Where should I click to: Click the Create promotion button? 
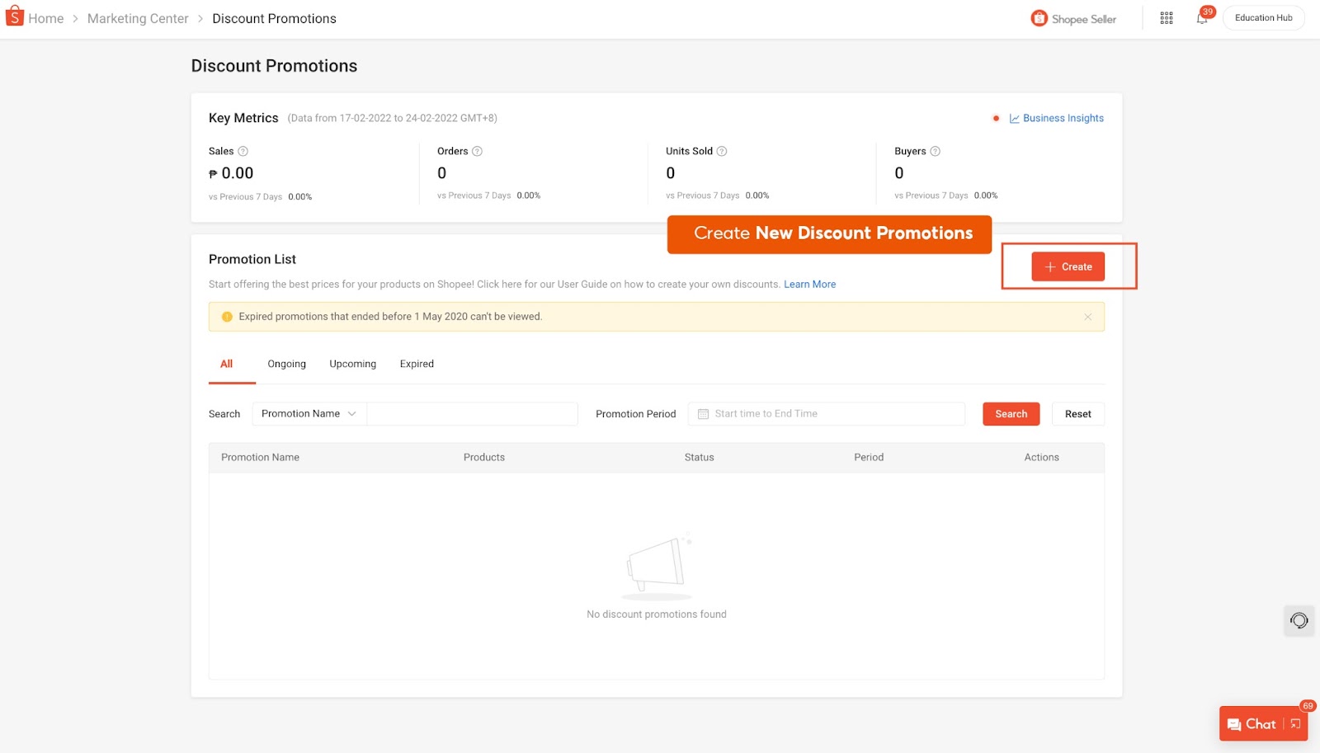pyautogui.click(x=1068, y=266)
